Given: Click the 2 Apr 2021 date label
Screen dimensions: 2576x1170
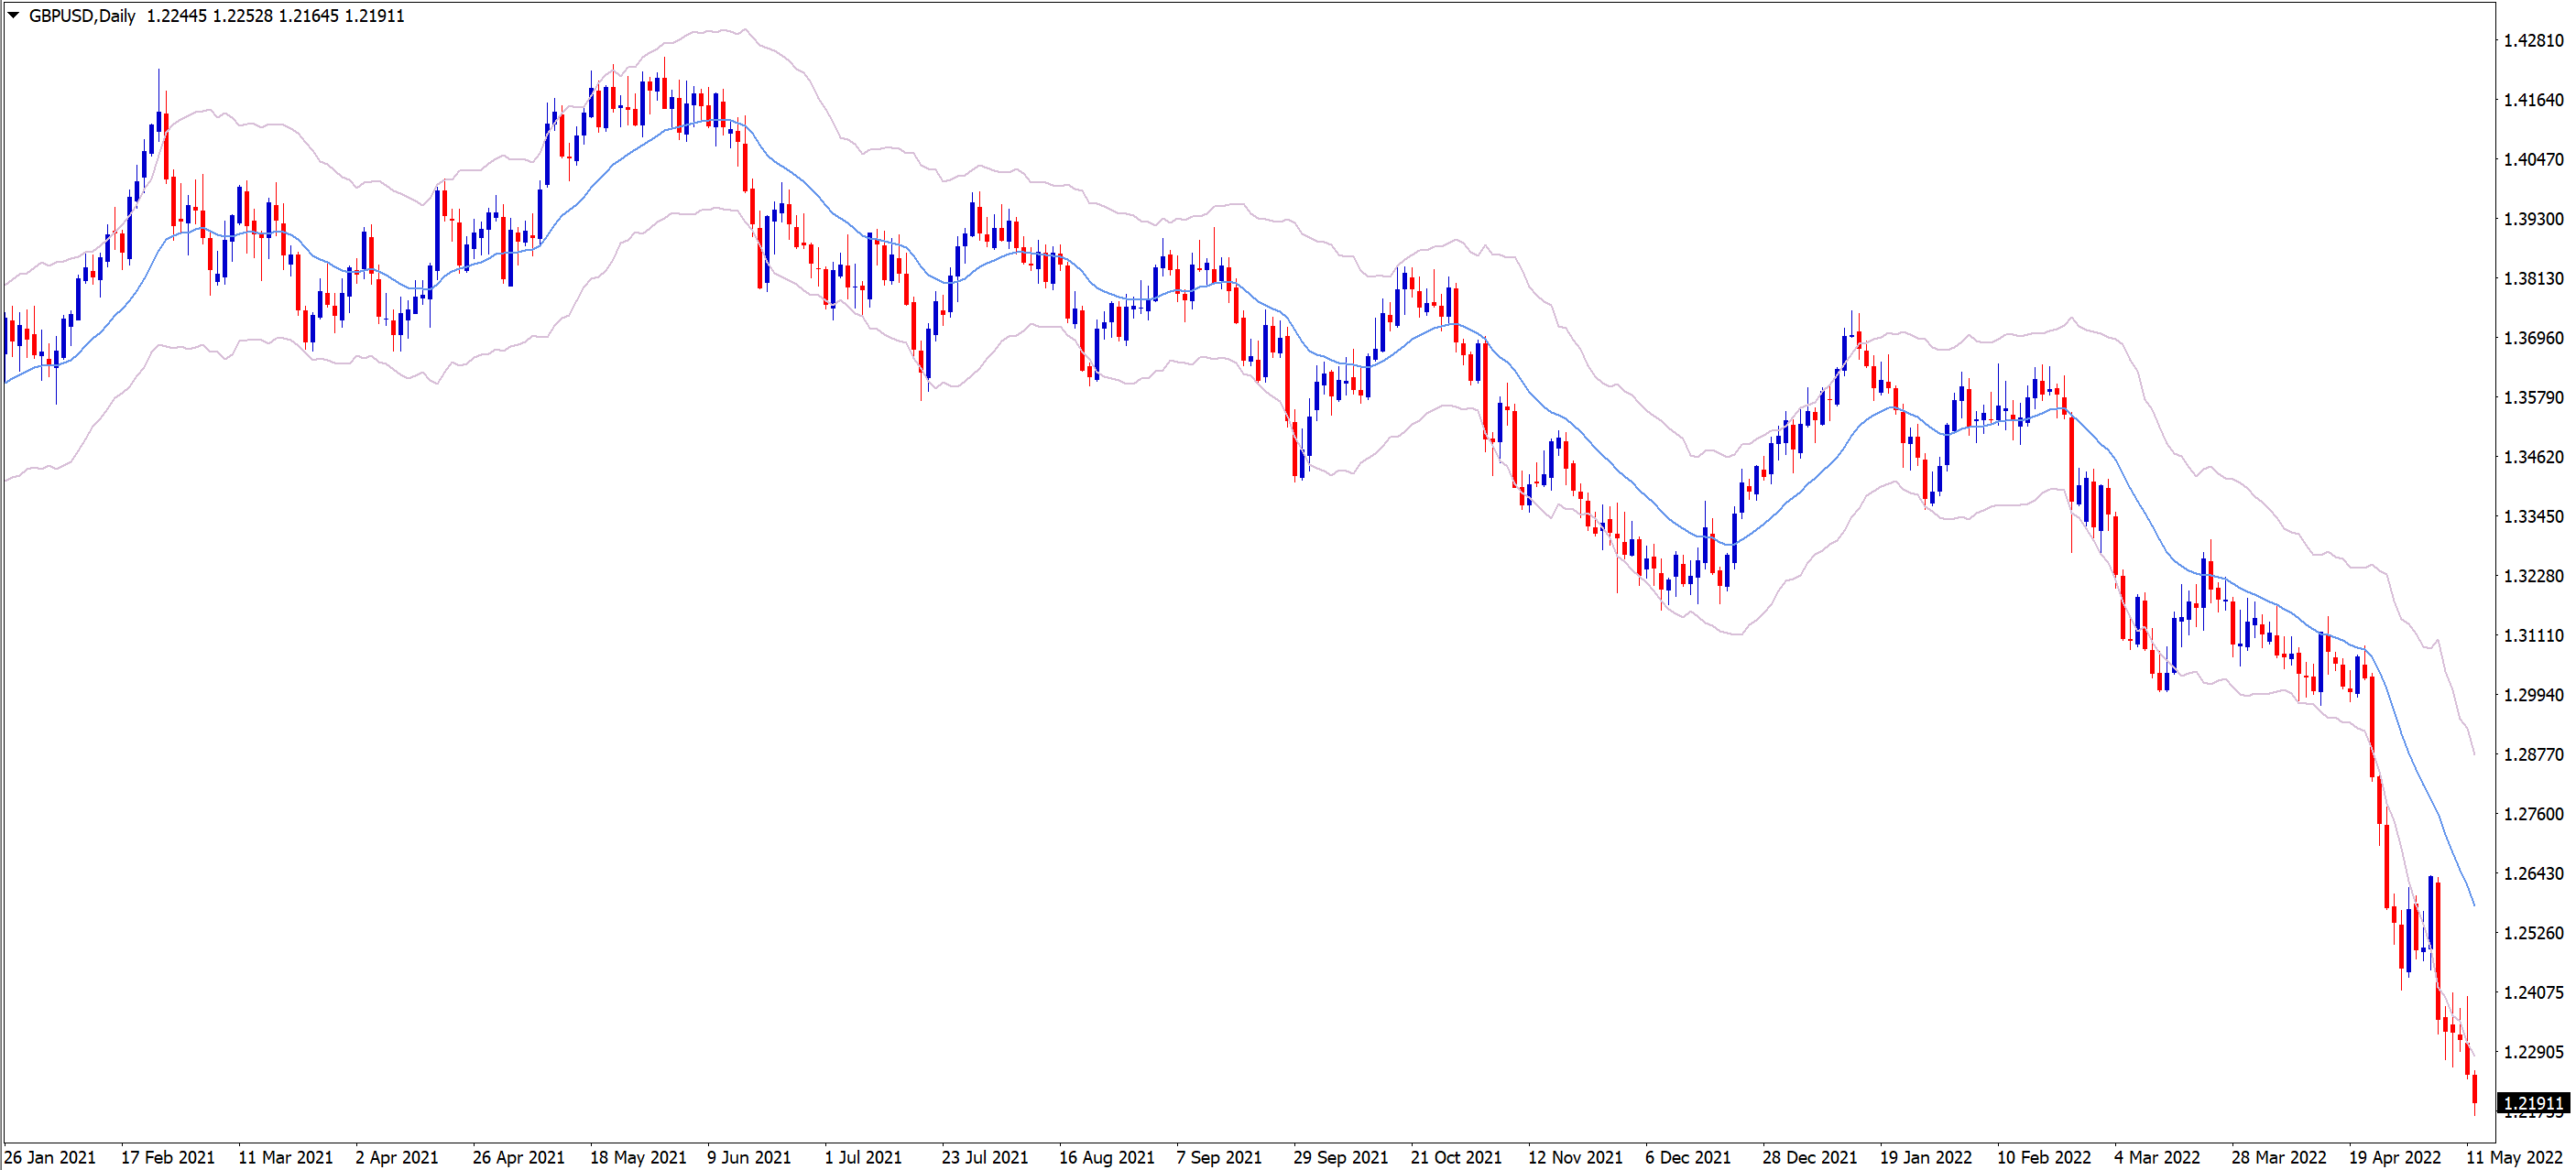Looking at the screenshot, I should tap(397, 1157).
